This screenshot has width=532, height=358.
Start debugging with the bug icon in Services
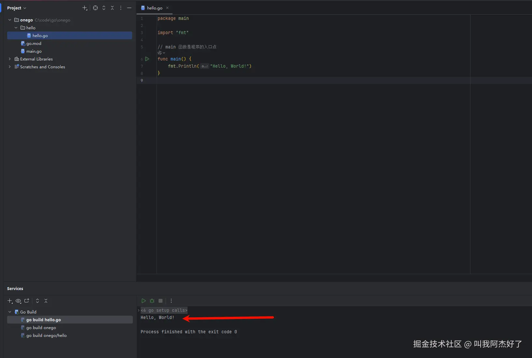coord(152,301)
